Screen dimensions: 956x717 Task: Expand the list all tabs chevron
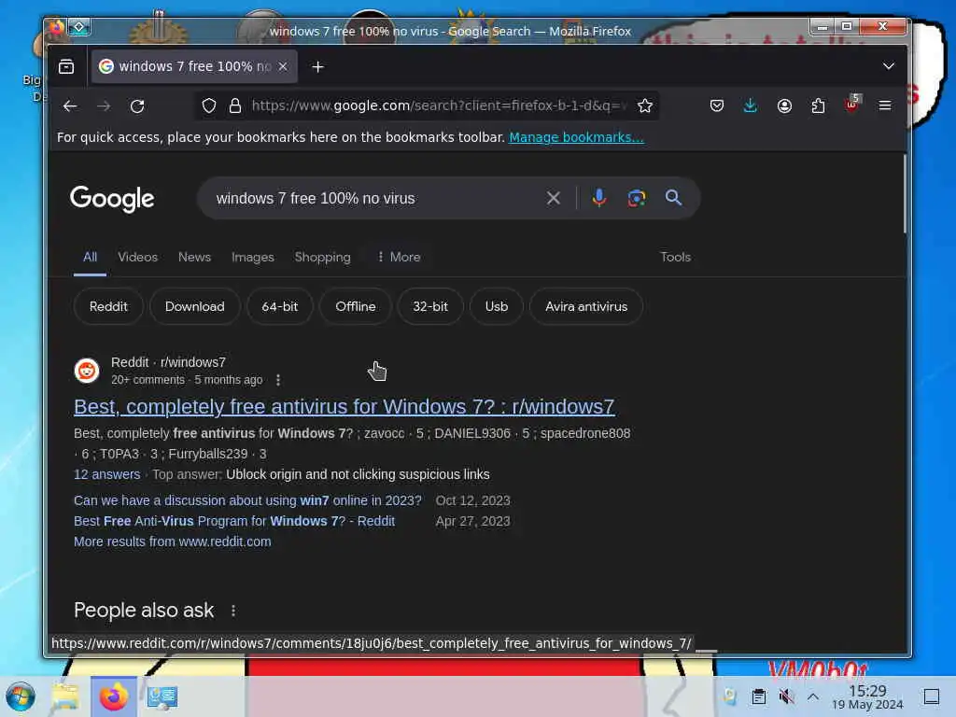[x=889, y=66]
